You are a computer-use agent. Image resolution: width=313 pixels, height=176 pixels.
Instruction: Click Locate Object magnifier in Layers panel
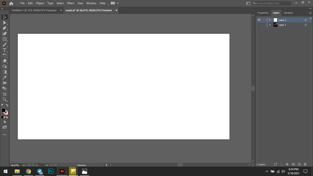pos(281,164)
